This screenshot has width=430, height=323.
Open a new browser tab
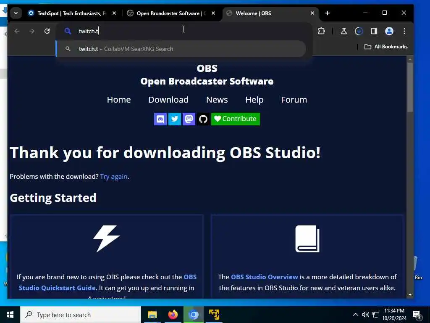click(x=328, y=13)
